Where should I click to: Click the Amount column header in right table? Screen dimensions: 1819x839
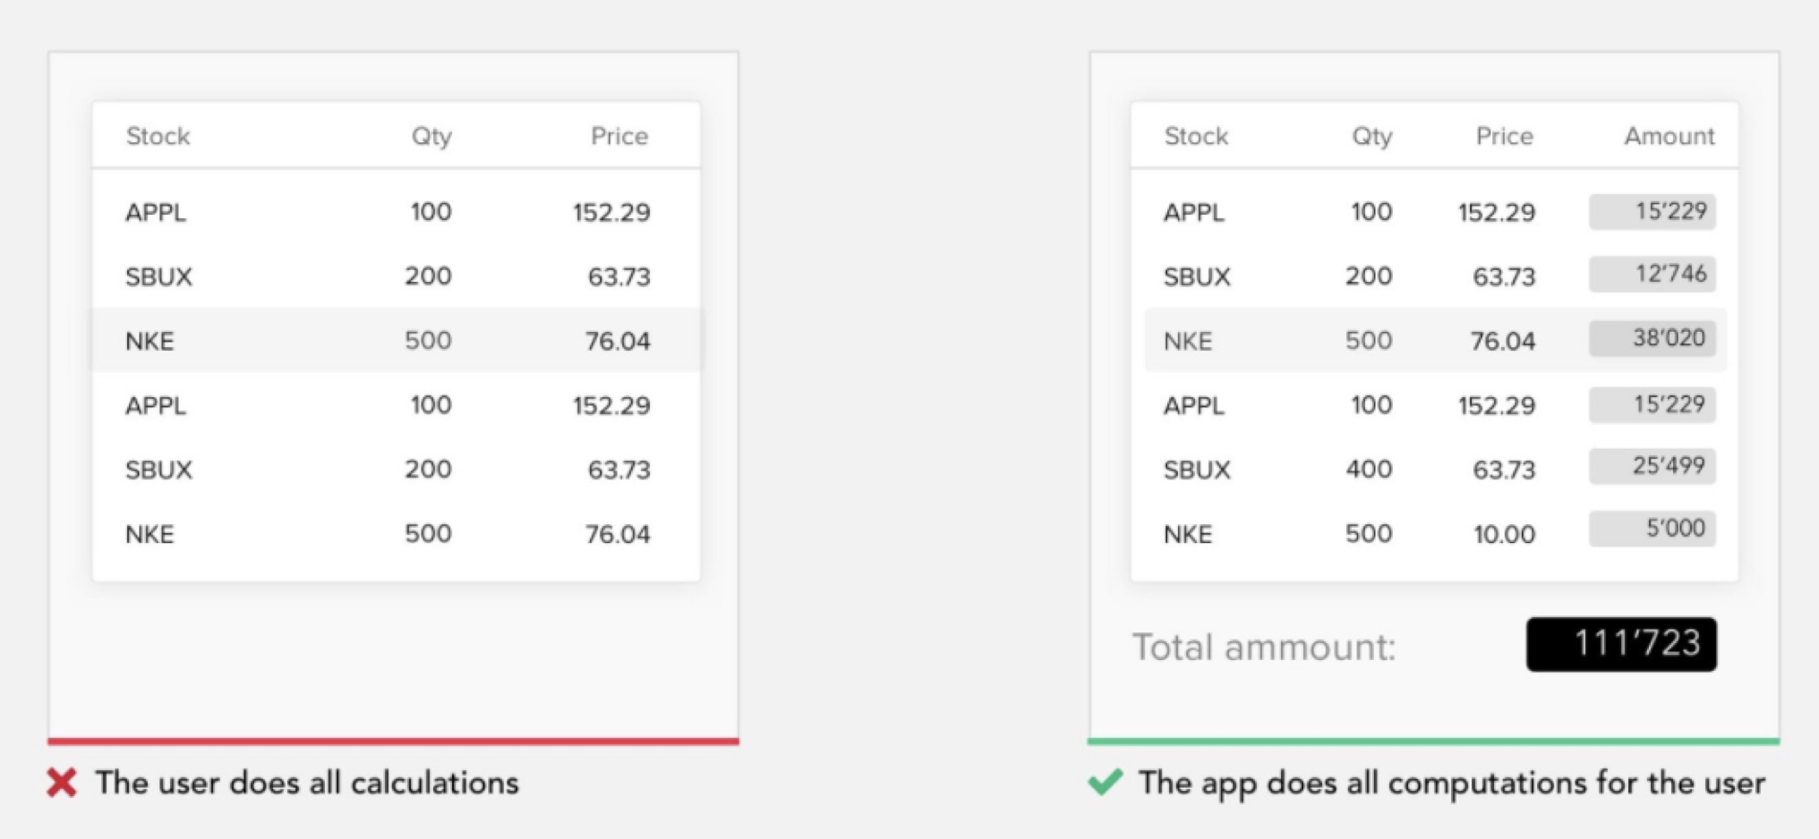pos(1670,136)
